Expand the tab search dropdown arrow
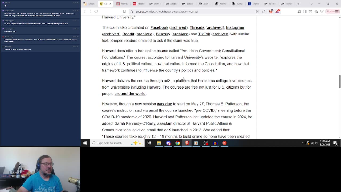Image resolution: width=341 pixels, height=192 pixels. (311, 4)
